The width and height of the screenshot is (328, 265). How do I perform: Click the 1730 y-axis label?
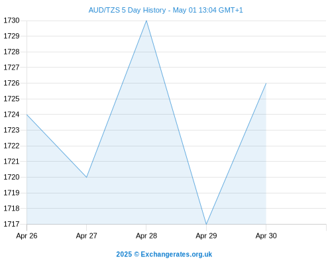click(11, 21)
